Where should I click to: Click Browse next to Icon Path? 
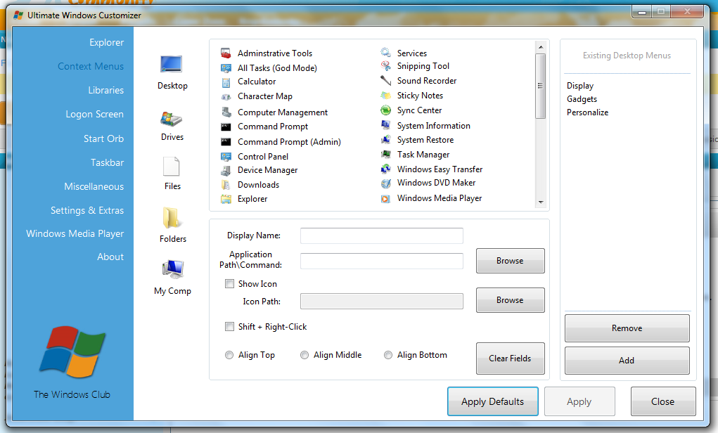(x=510, y=300)
